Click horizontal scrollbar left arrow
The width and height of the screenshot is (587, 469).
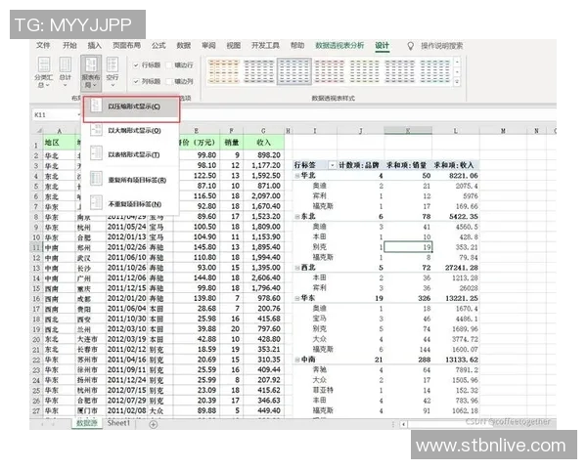click(x=403, y=424)
